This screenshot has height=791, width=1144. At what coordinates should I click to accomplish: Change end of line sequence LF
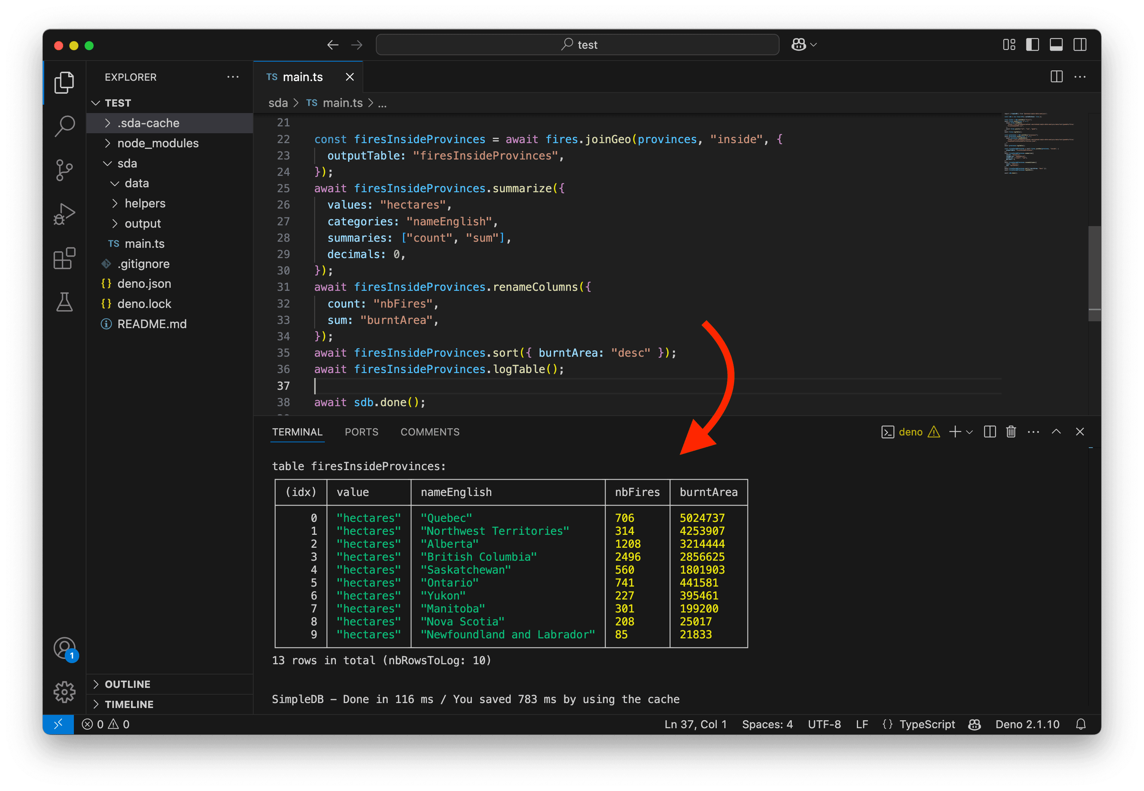point(862,724)
